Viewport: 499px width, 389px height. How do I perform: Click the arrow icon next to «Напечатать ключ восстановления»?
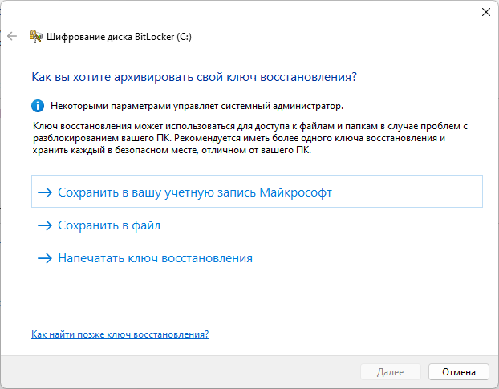pyautogui.click(x=44, y=258)
